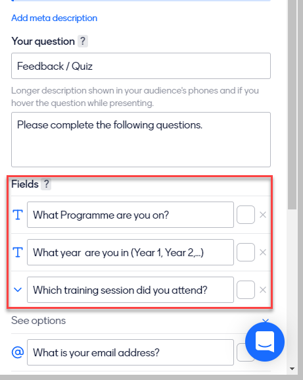Viewport: 303px width, 380px height.
Task: Click the 'Feedback / Quiz' question input
Action: point(141,66)
